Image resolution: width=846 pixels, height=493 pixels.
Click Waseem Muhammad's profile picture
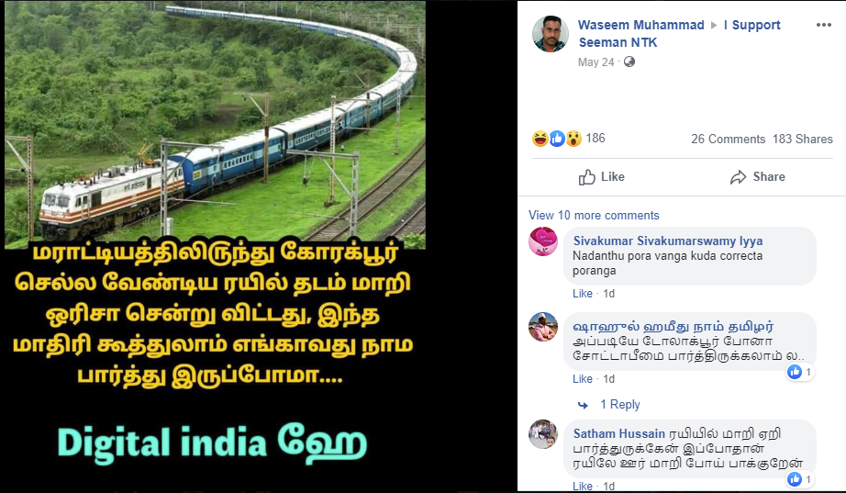551,34
